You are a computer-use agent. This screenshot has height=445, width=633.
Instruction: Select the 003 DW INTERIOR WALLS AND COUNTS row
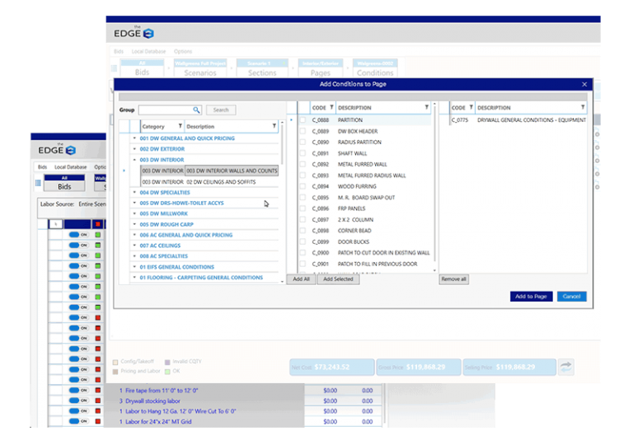tap(209, 171)
